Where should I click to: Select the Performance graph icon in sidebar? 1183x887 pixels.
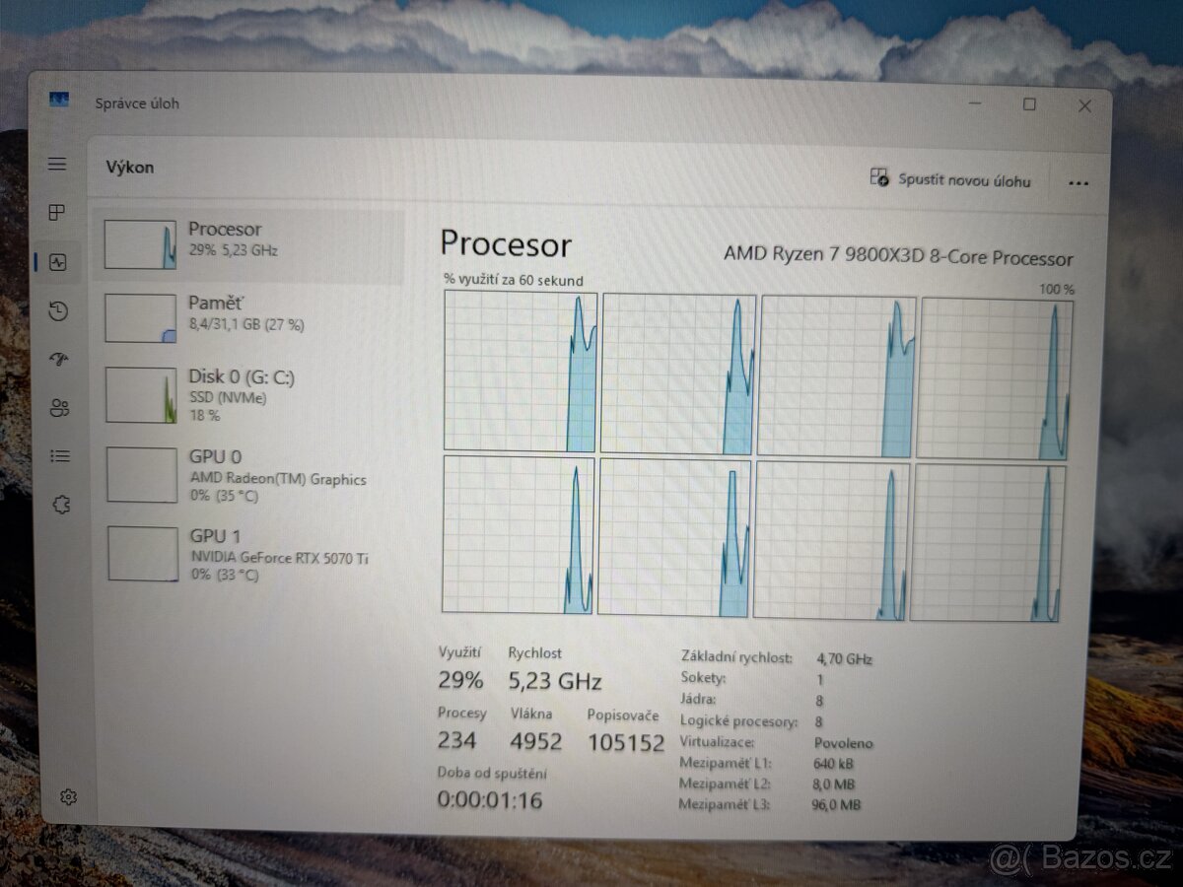(x=57, y=263)
